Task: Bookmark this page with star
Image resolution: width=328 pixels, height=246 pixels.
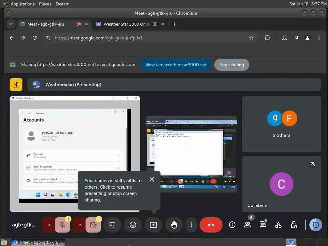Action: click(x=251, y=38)
